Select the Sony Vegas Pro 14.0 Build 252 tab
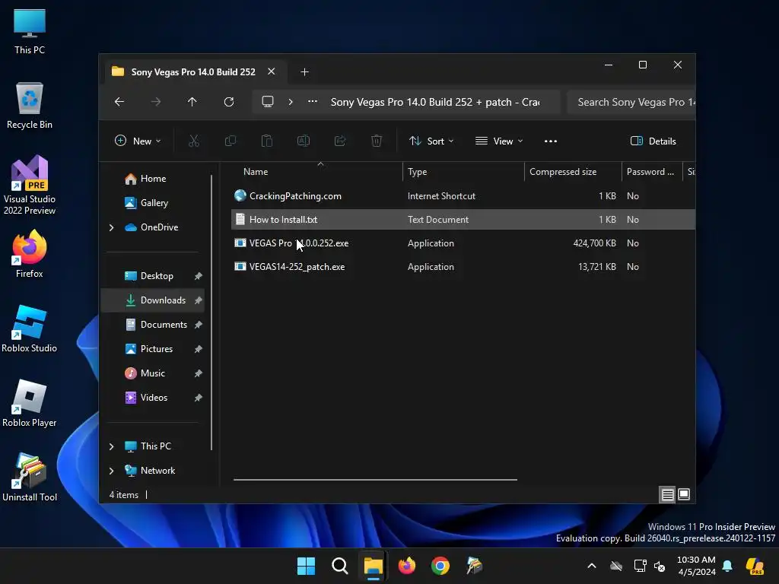The image size is (779, 584). (193, 72)
